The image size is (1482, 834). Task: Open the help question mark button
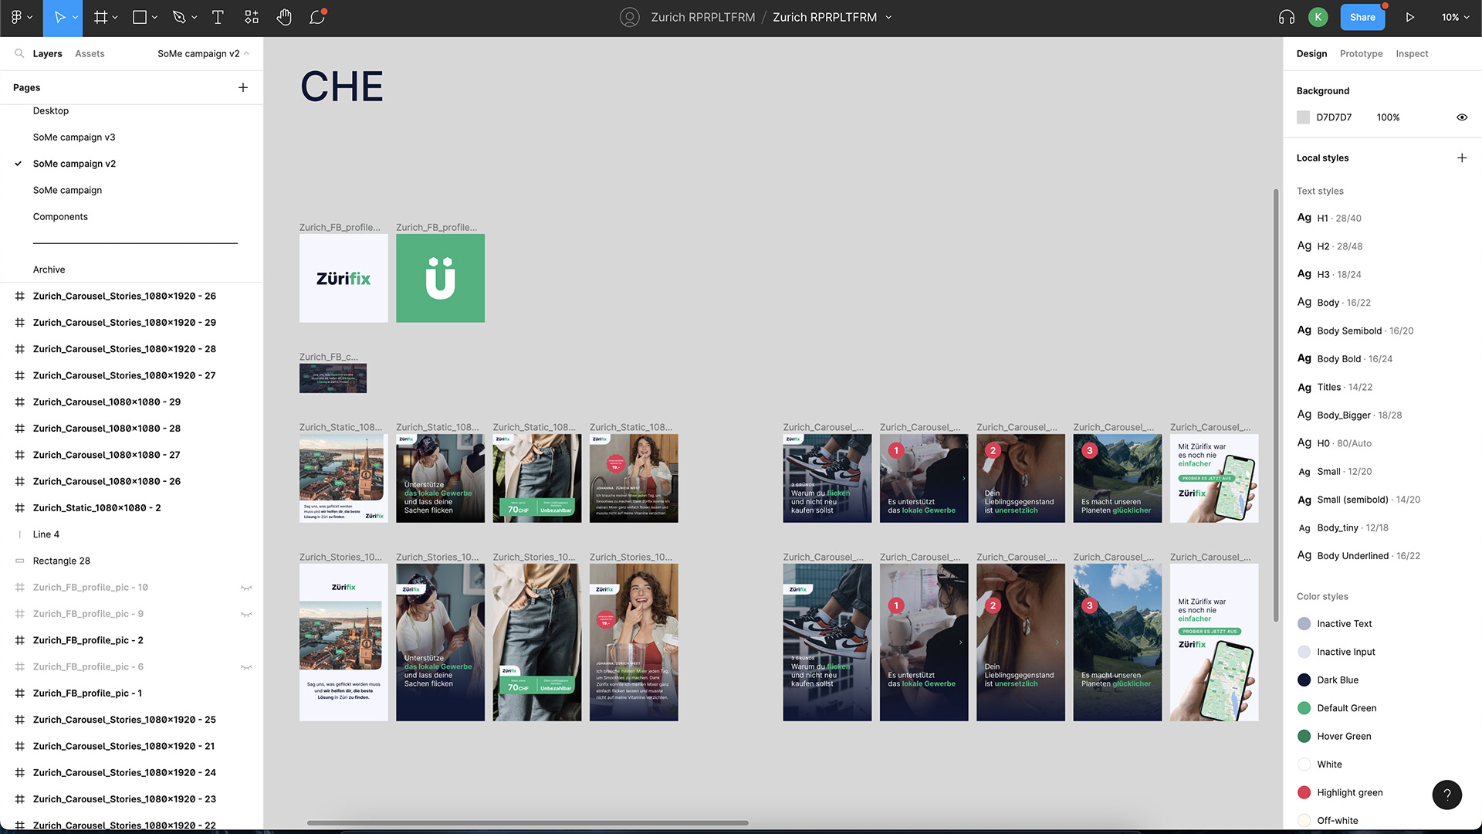tap(1446, 794)
